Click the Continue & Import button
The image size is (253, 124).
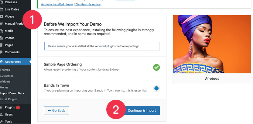pyautogui.click(x=142, y=111)
